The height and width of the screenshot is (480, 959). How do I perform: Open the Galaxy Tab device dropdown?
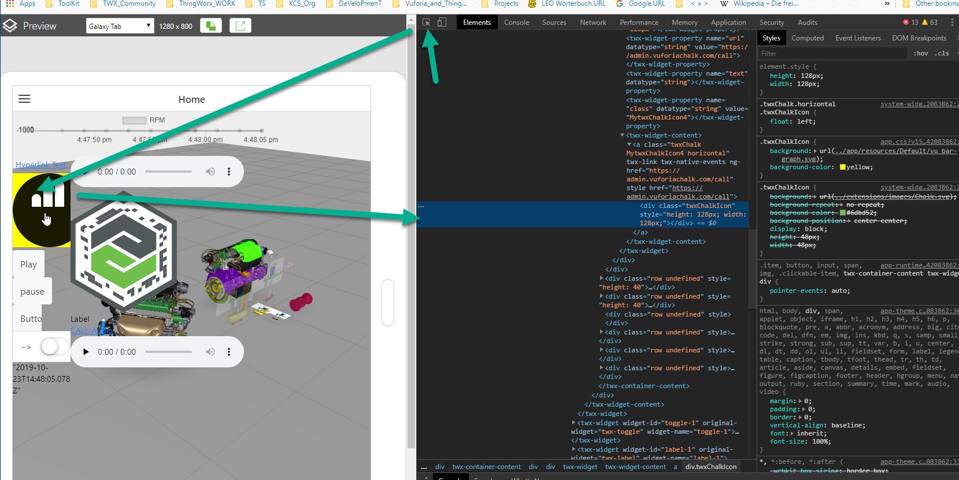click(x=120, y=26)
